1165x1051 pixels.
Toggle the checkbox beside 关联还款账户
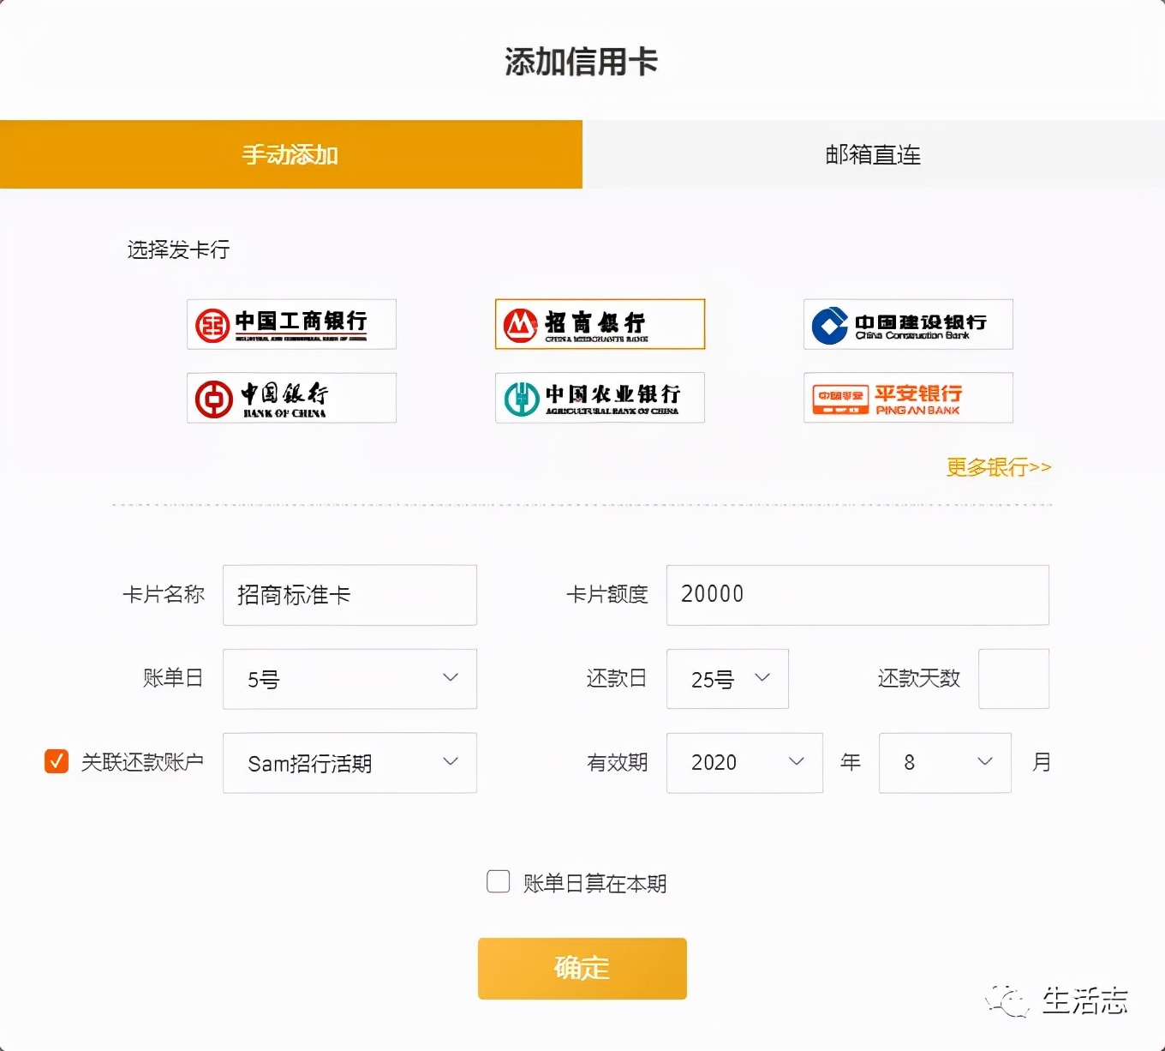click(56, 760)
